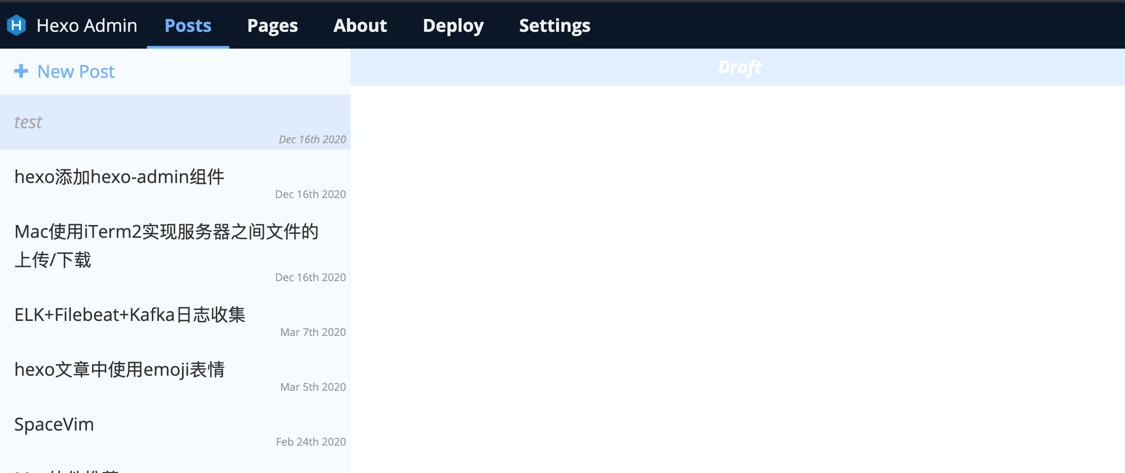Screen dimensions: 1125x473
Task: Click the plus icon beside New Post
Action: [21, 71]
